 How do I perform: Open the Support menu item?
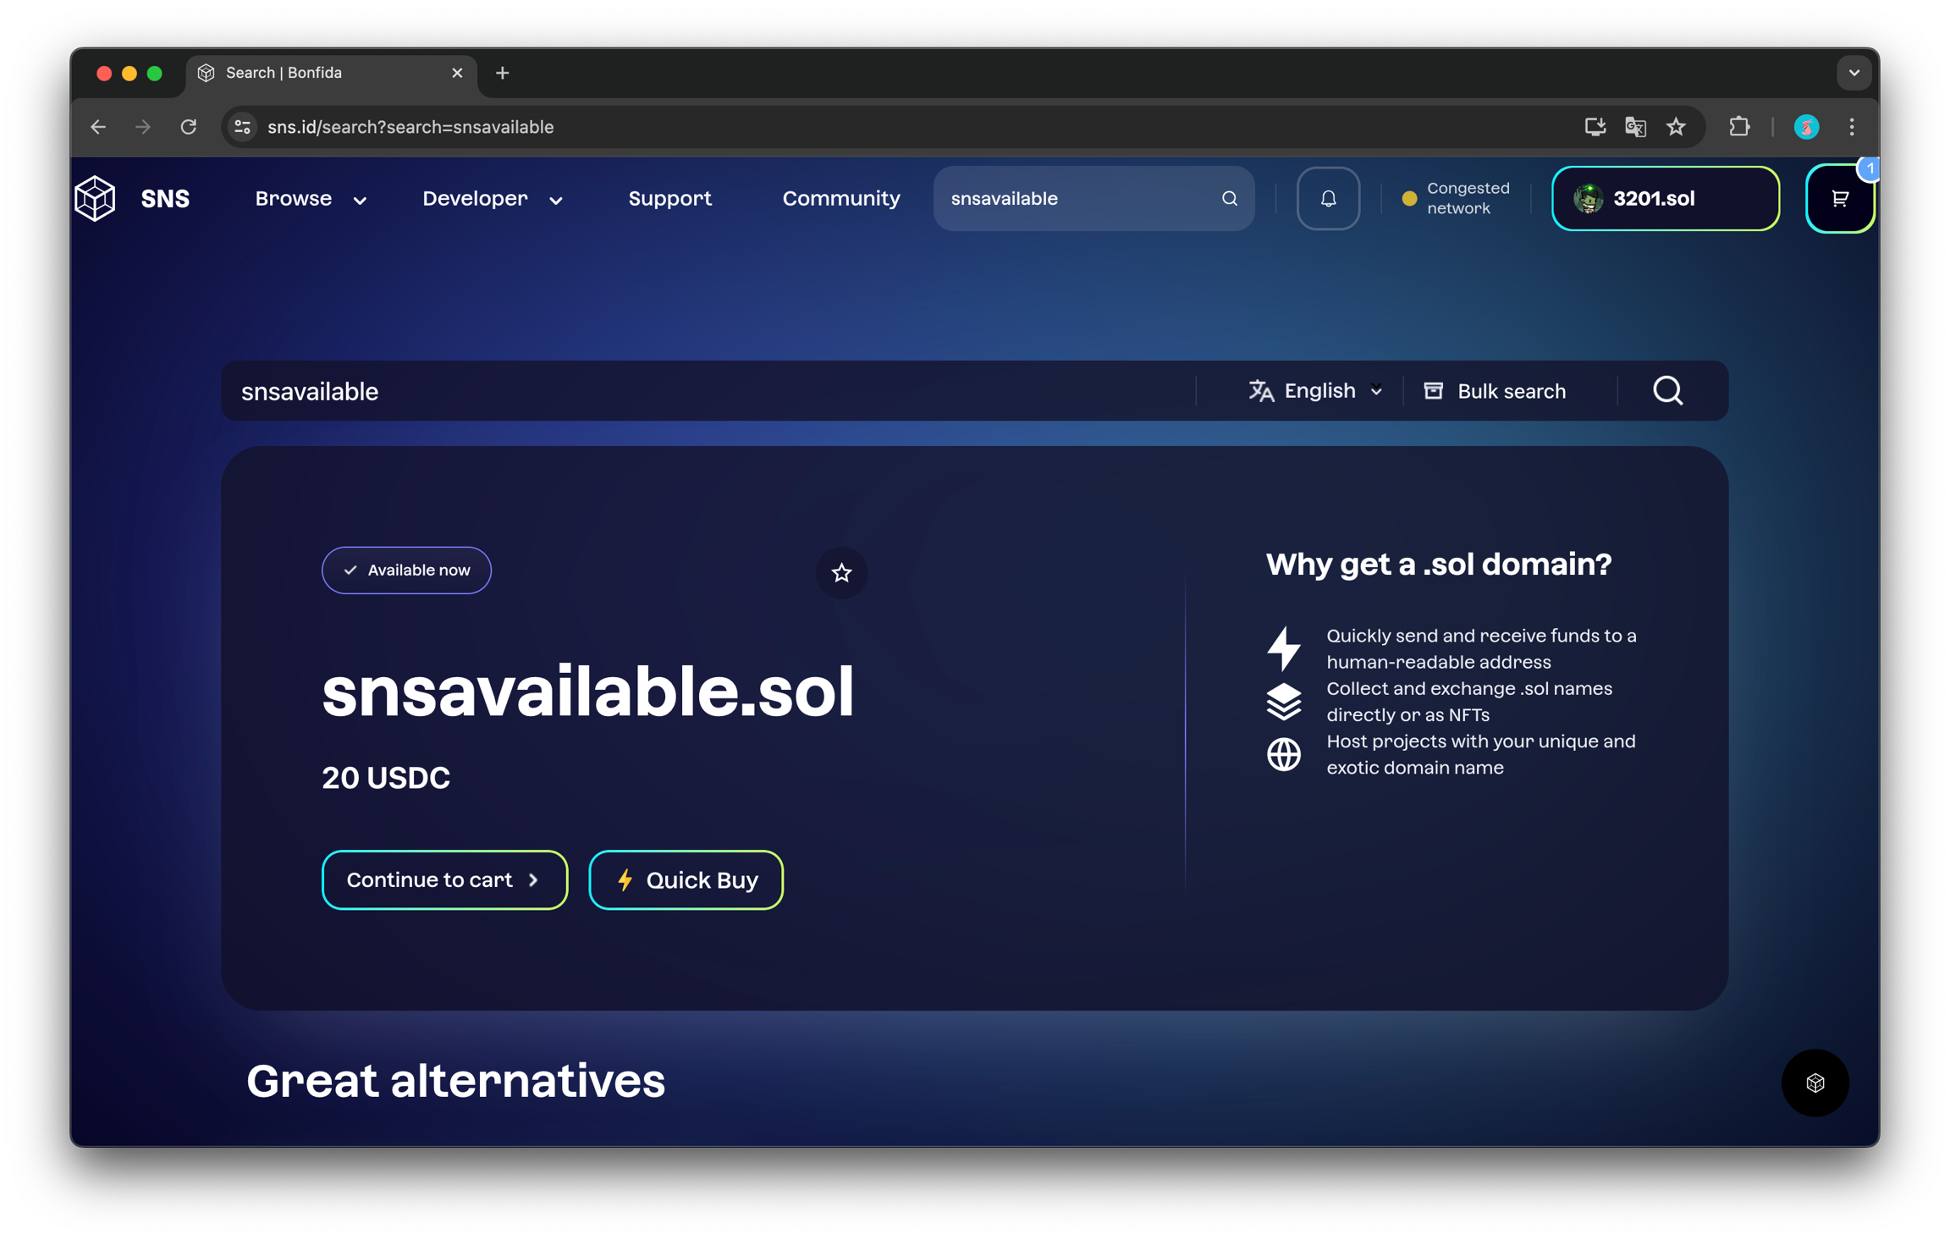pos(669,198)
